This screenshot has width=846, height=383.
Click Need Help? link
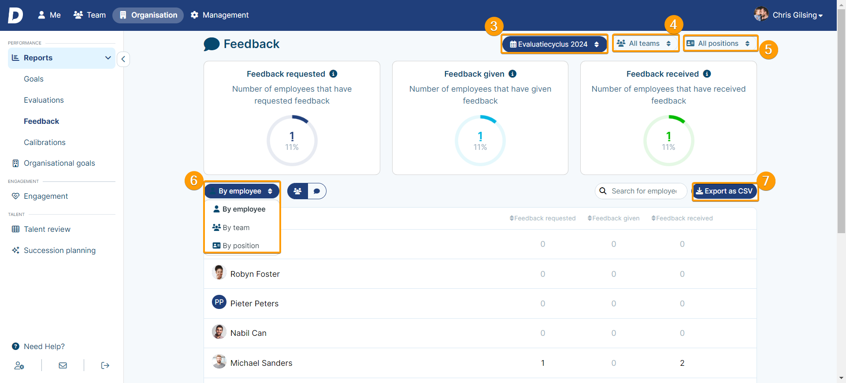[x=44, y=346]
